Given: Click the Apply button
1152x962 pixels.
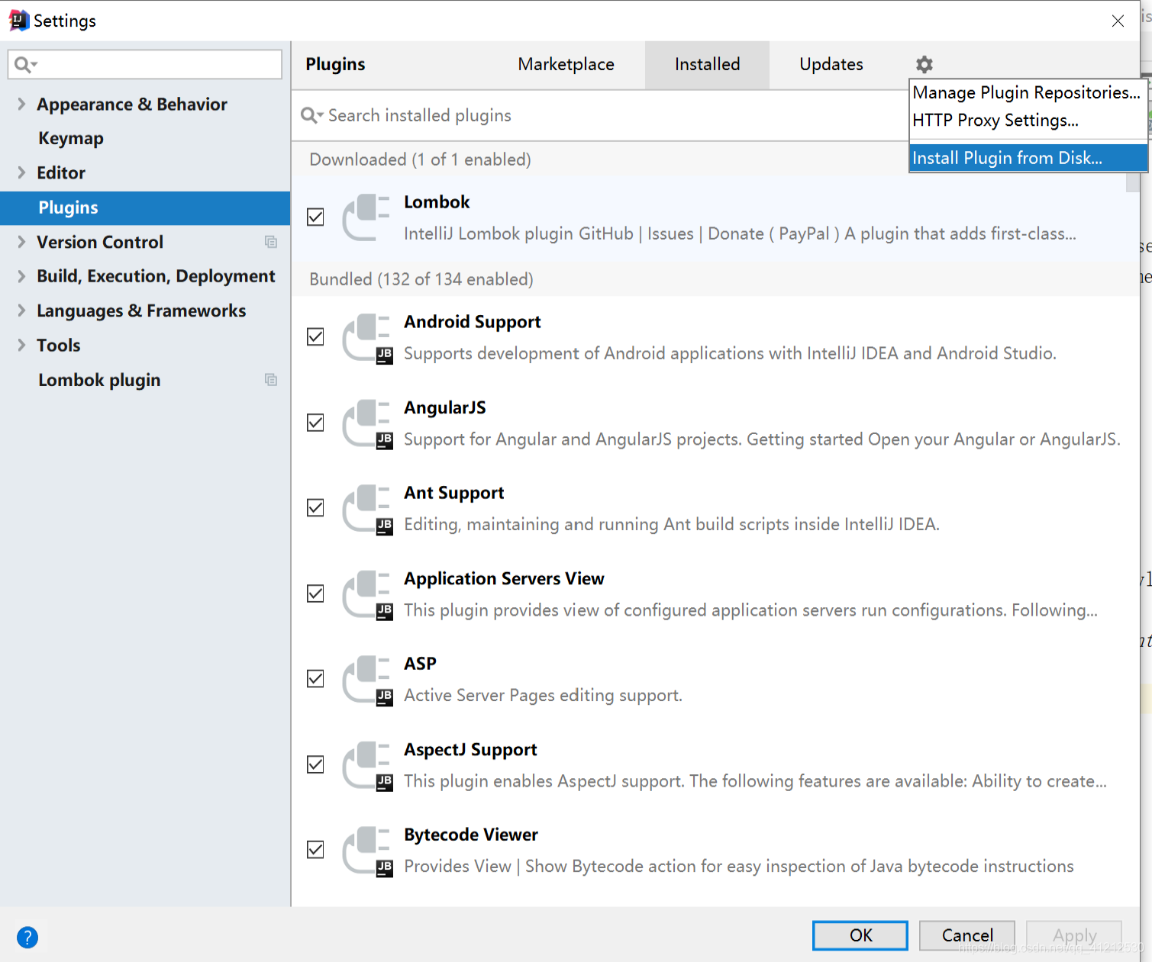Looking at the screenshot, I should coord(1074,935).
